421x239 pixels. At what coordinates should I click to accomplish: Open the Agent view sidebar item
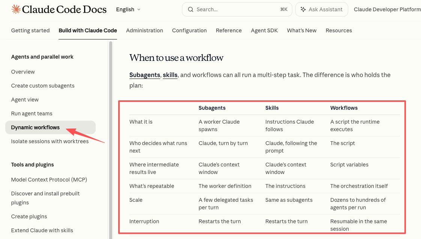pos(25,100)
